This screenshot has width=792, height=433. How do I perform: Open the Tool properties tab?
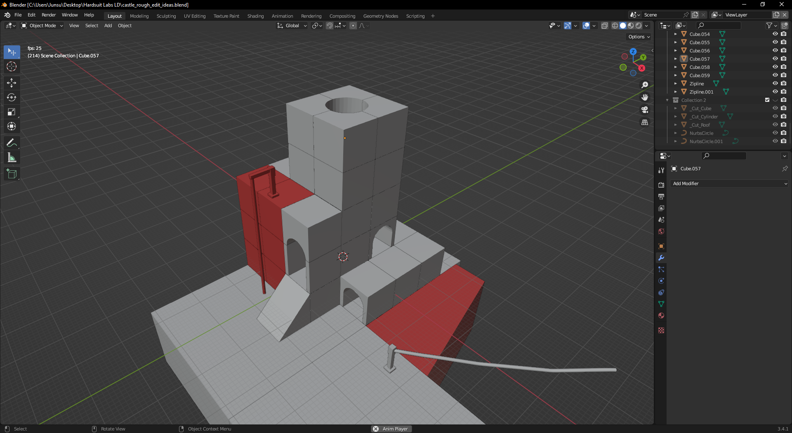point(661,170)
